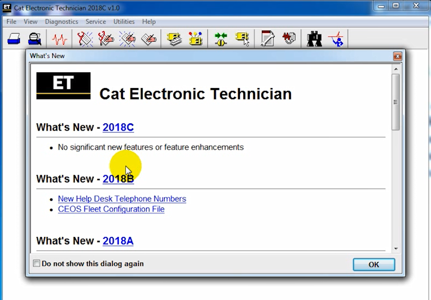This screenshot has width=431, height=300.
Task: Click the yellow ECM Summary icon over documents
Action: tap(174, 39)
